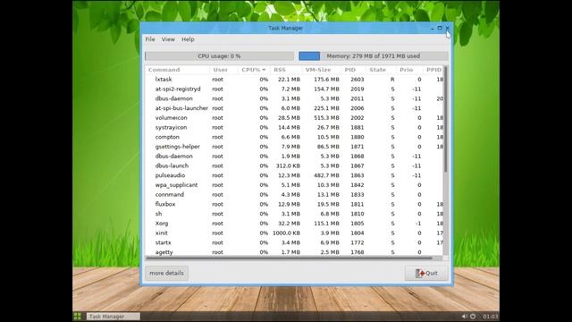
Task: Open the File menu
Action: coord(150,39)
